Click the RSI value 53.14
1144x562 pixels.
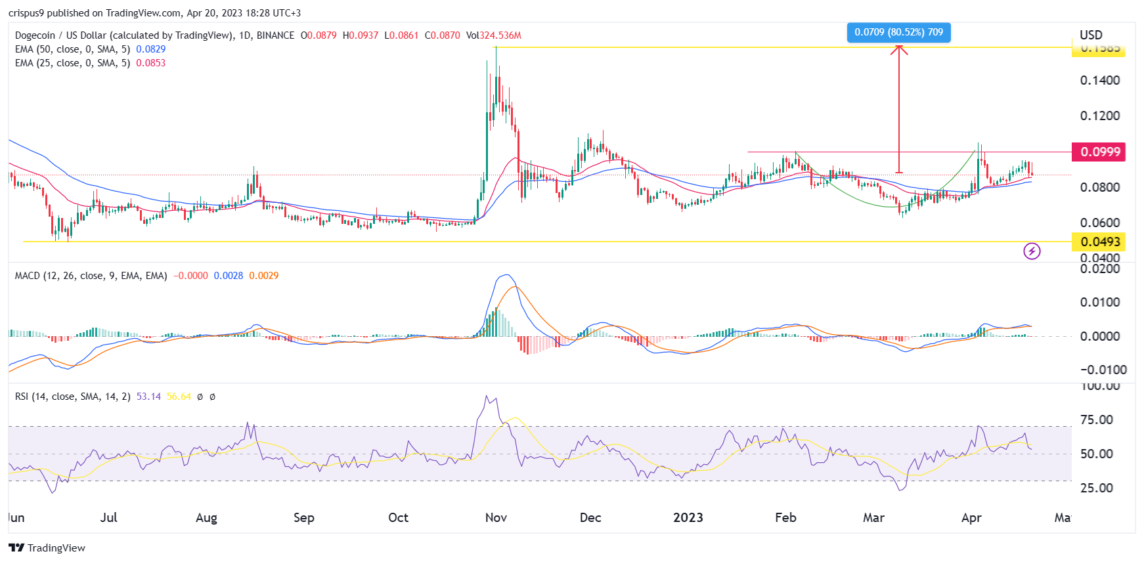pos(148,397)
